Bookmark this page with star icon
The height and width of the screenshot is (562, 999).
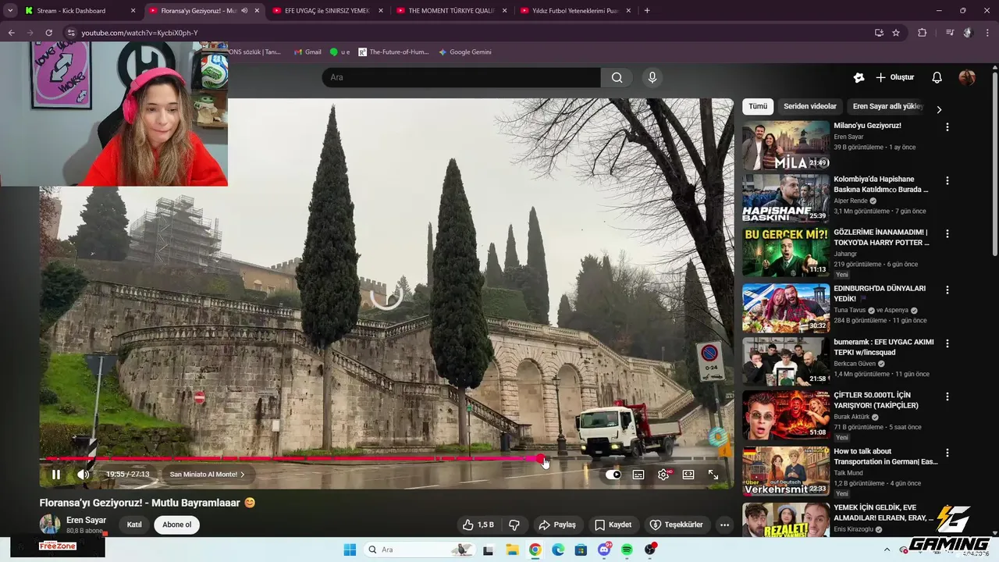pos(896,33)
